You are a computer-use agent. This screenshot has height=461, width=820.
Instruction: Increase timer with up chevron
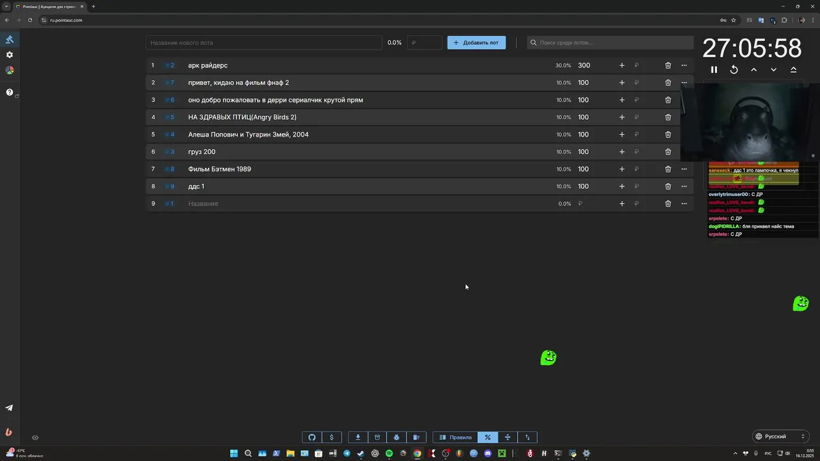(754, 70)
